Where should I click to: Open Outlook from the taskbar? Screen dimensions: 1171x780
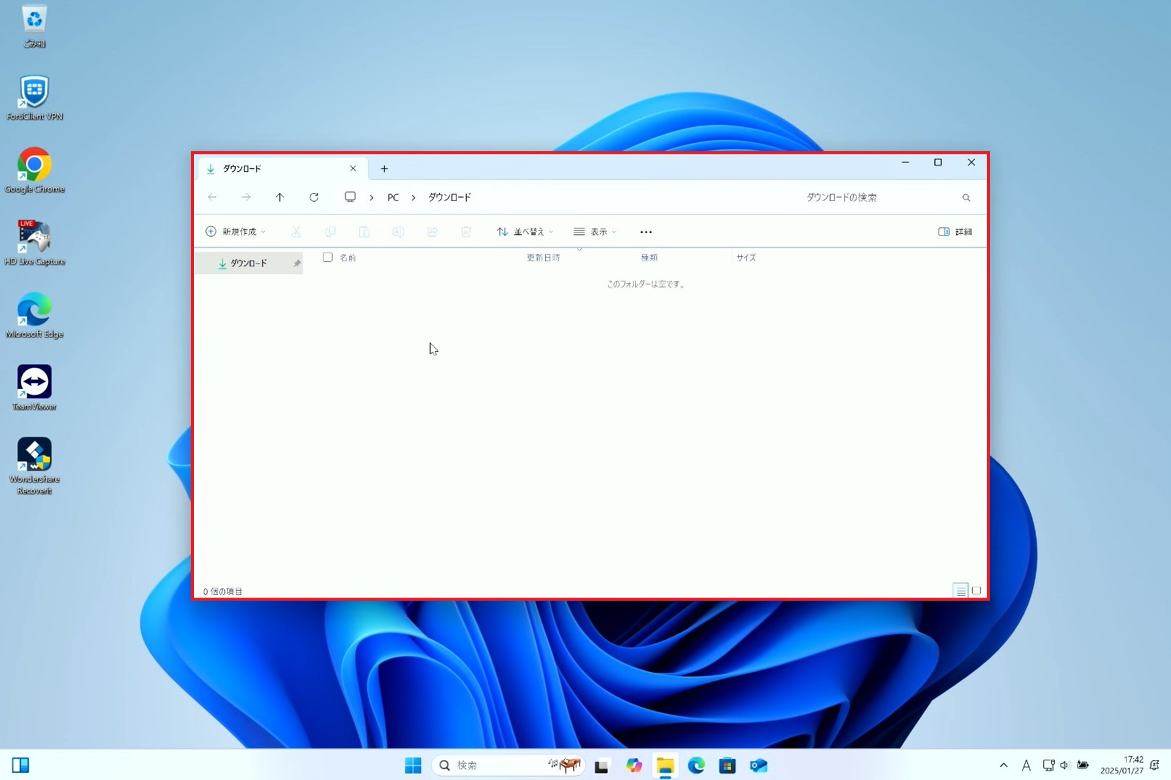tap(759, 765)
